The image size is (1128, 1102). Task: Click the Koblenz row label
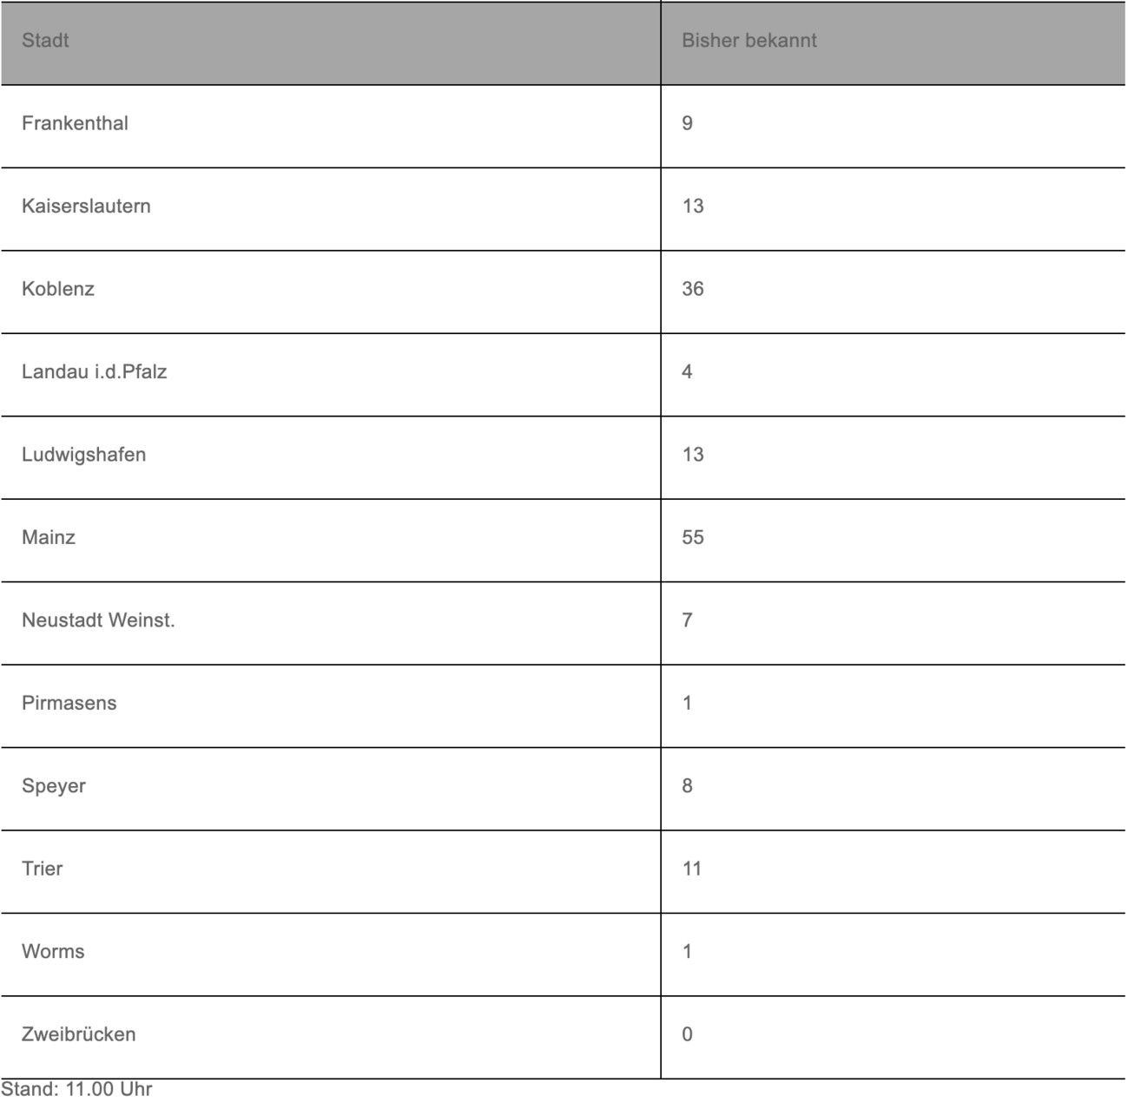tap(57, 289)
